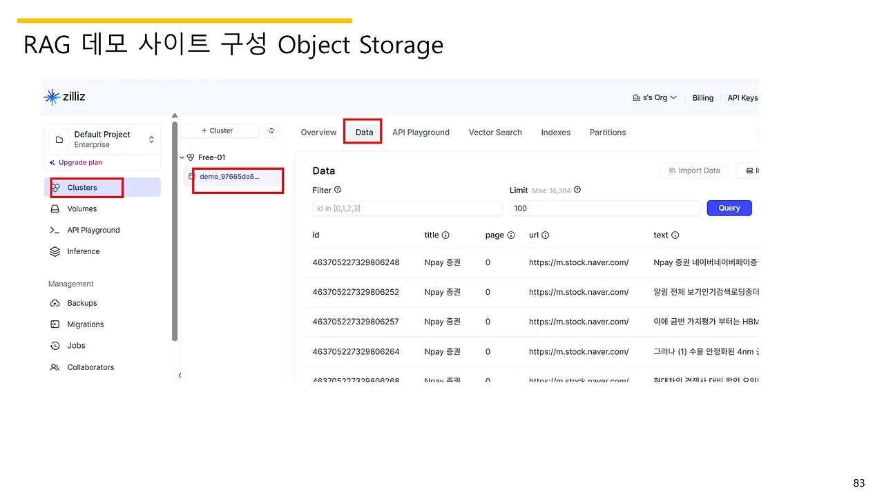
Task: Click the sidebar scroll-up arrow
Action: point(175,116)
